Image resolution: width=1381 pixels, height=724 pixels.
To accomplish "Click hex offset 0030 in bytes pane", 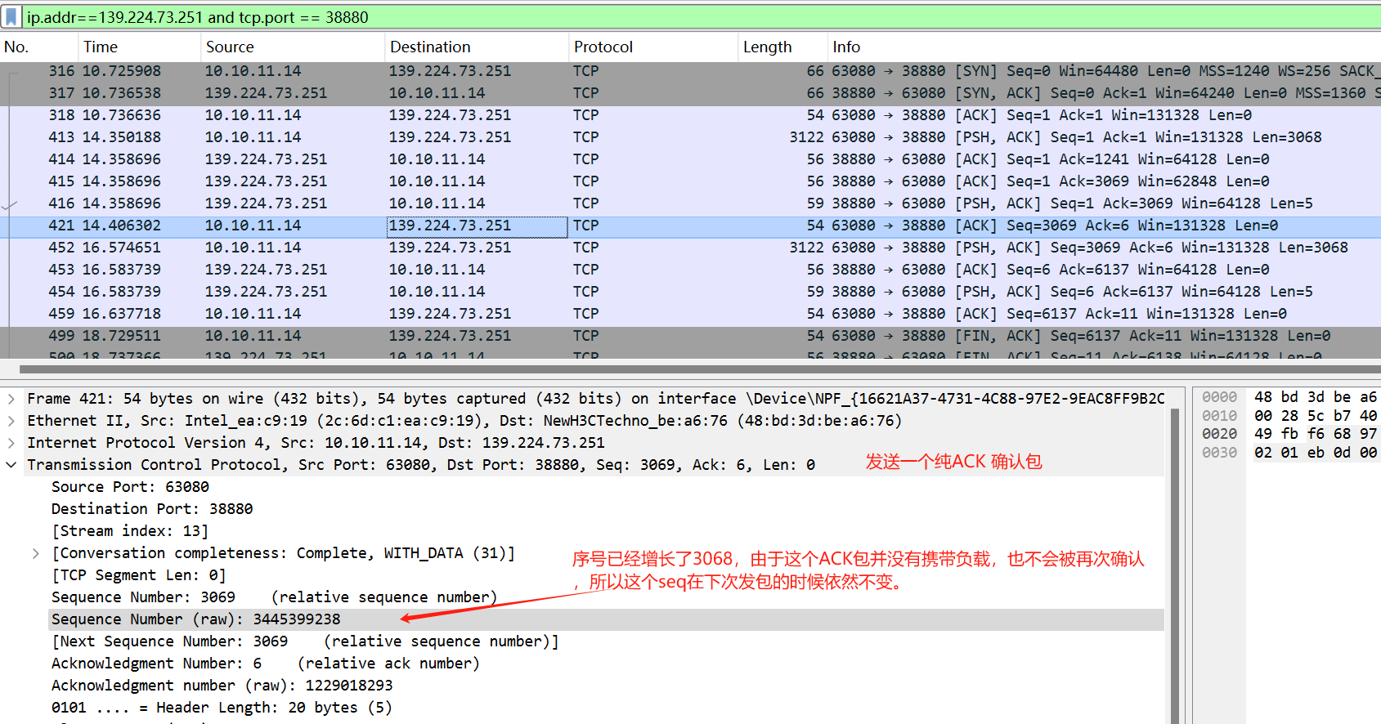I will (x=1219, y=453).
